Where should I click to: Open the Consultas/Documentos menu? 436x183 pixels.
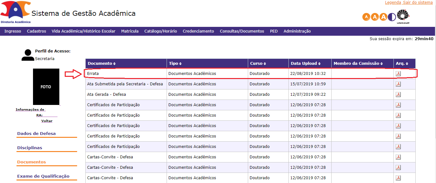(242, 31)
